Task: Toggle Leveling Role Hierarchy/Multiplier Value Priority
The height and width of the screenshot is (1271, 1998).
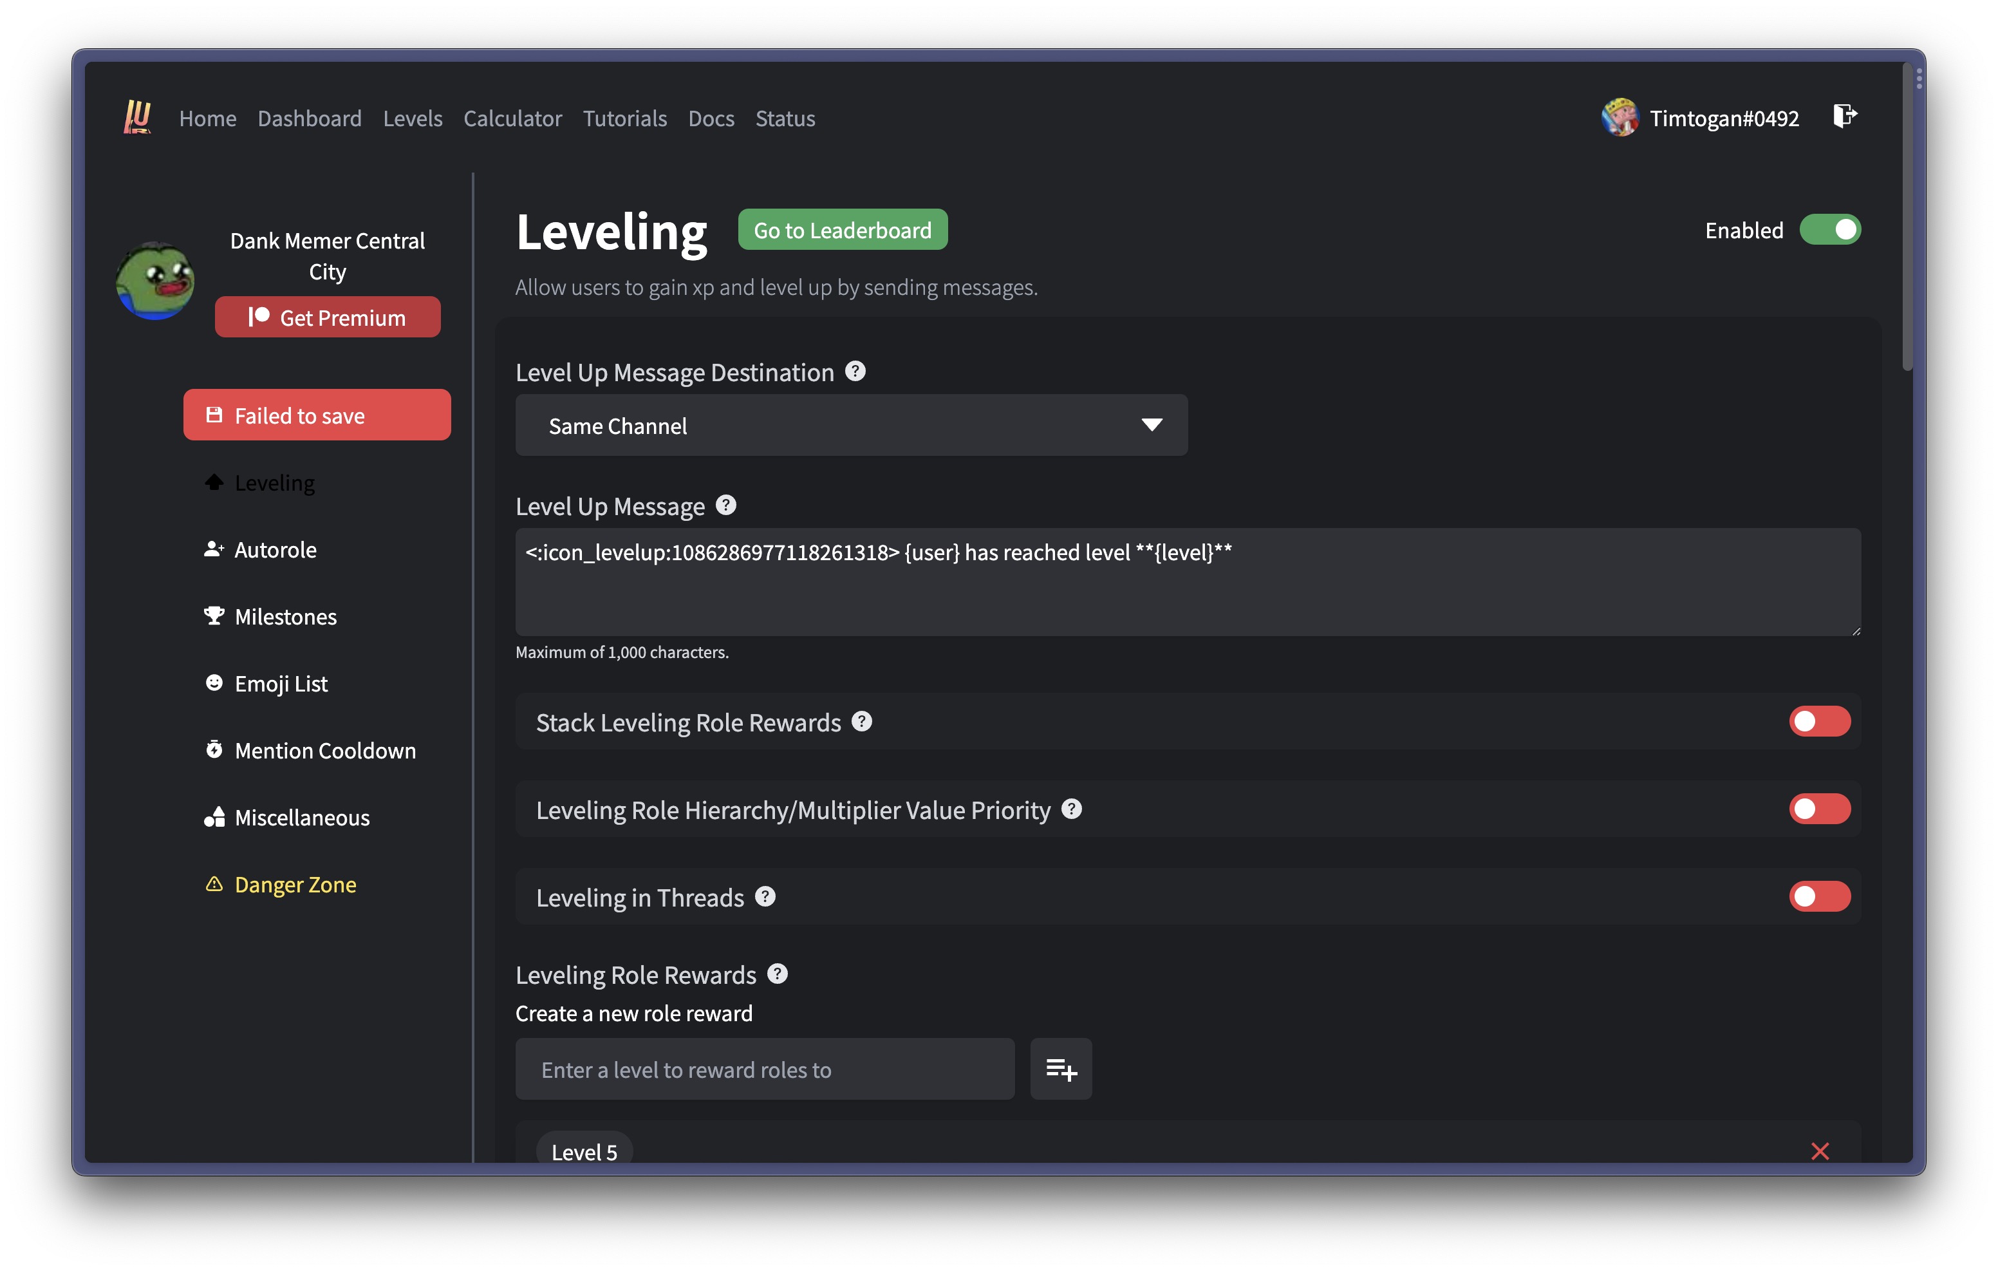Action: tap(1819, 809)
